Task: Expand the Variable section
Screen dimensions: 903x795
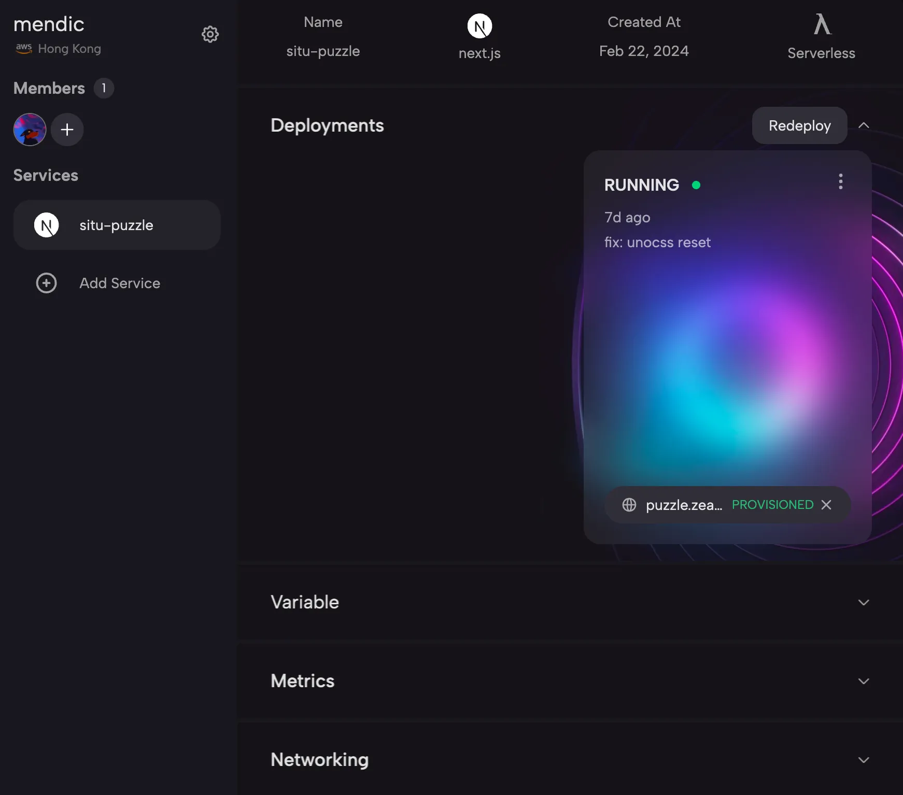Action: [864, 602]
